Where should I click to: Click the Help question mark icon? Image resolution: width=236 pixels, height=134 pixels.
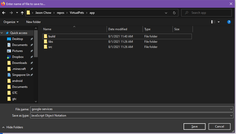click(x=229, y=22)
